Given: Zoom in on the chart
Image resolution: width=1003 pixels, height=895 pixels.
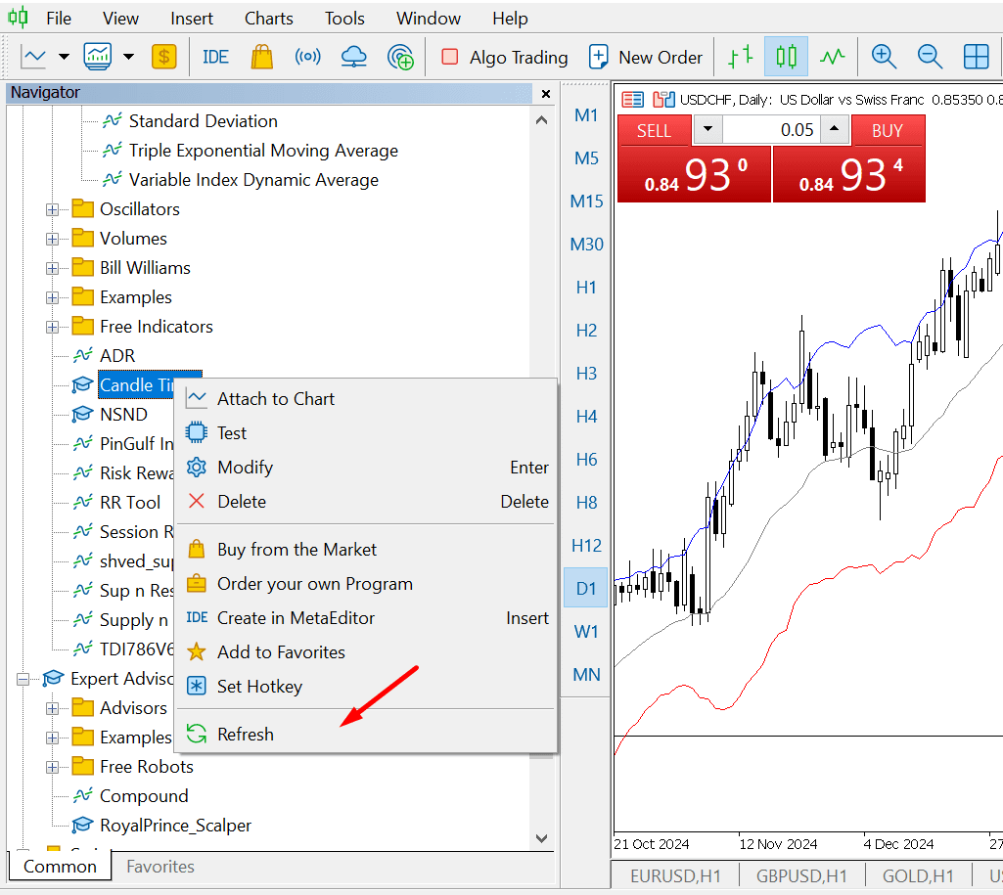Looking at the screenshot, I should point(884,57).
